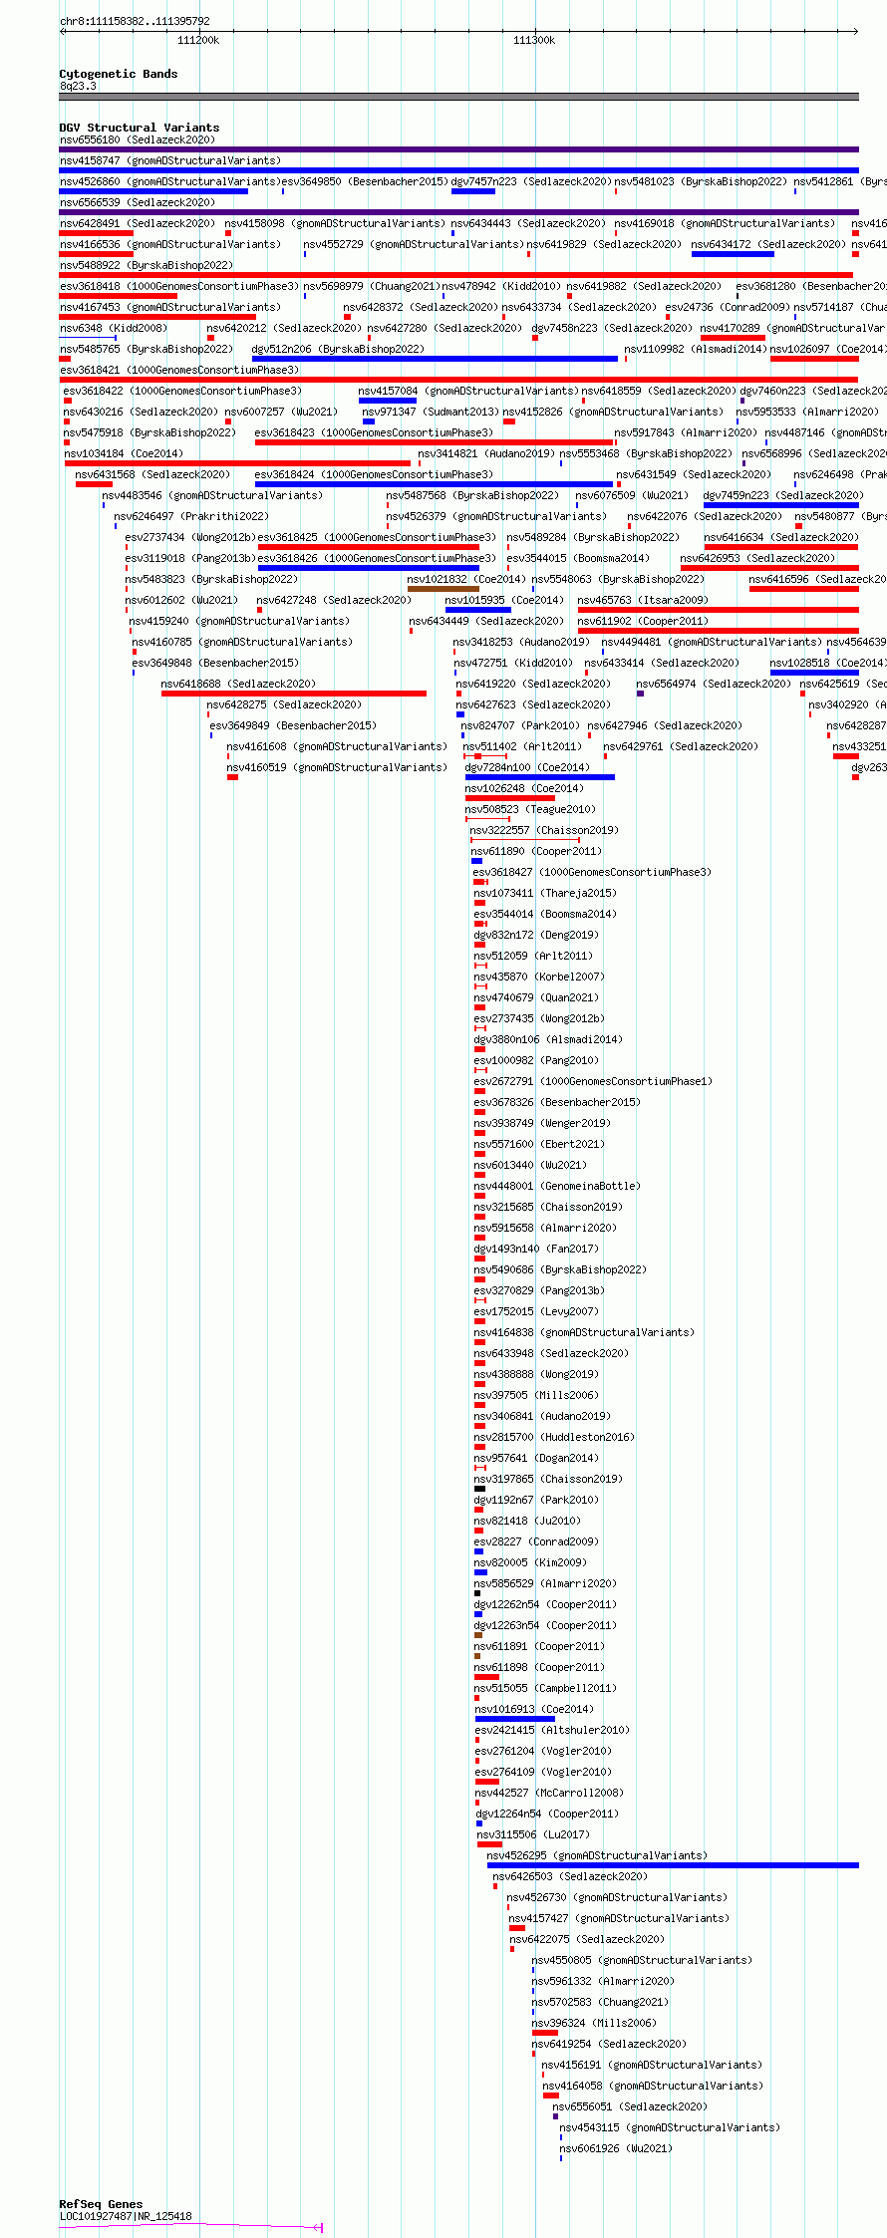Open variant nsv3115506 (Lu2017)

pos(533,1834)
